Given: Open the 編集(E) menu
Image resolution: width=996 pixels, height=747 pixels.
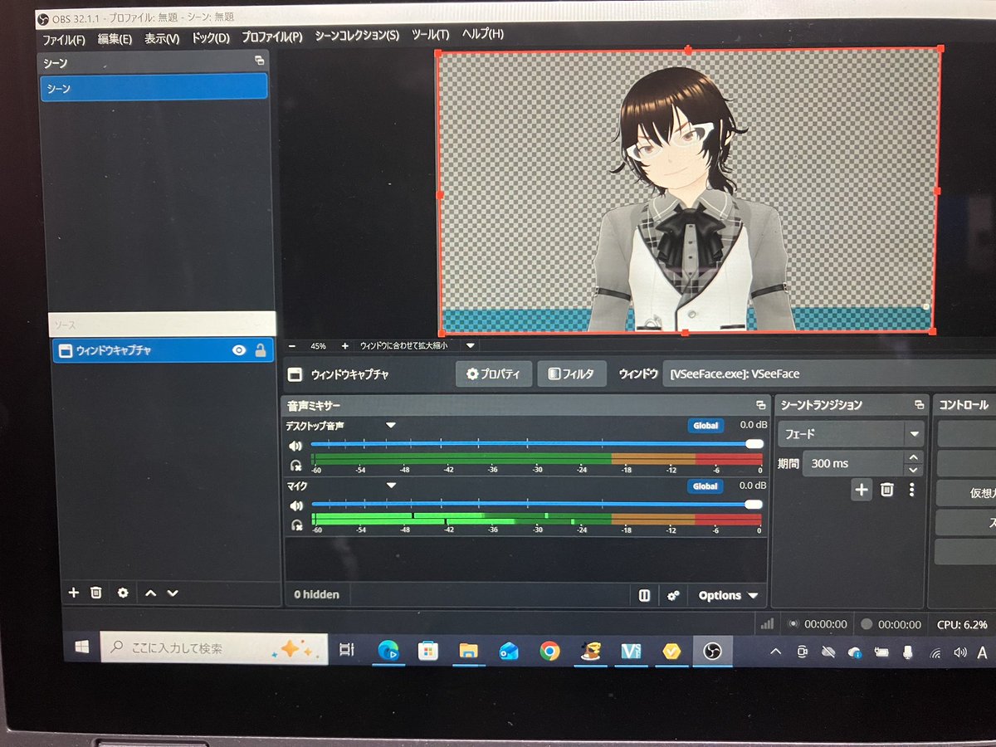Looking at the screenshot, I should (114, 37).
